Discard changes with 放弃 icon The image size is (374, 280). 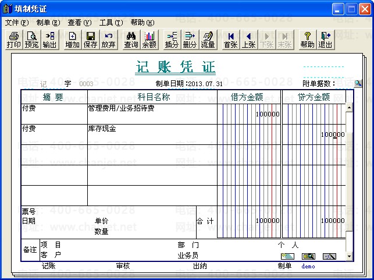109,40
